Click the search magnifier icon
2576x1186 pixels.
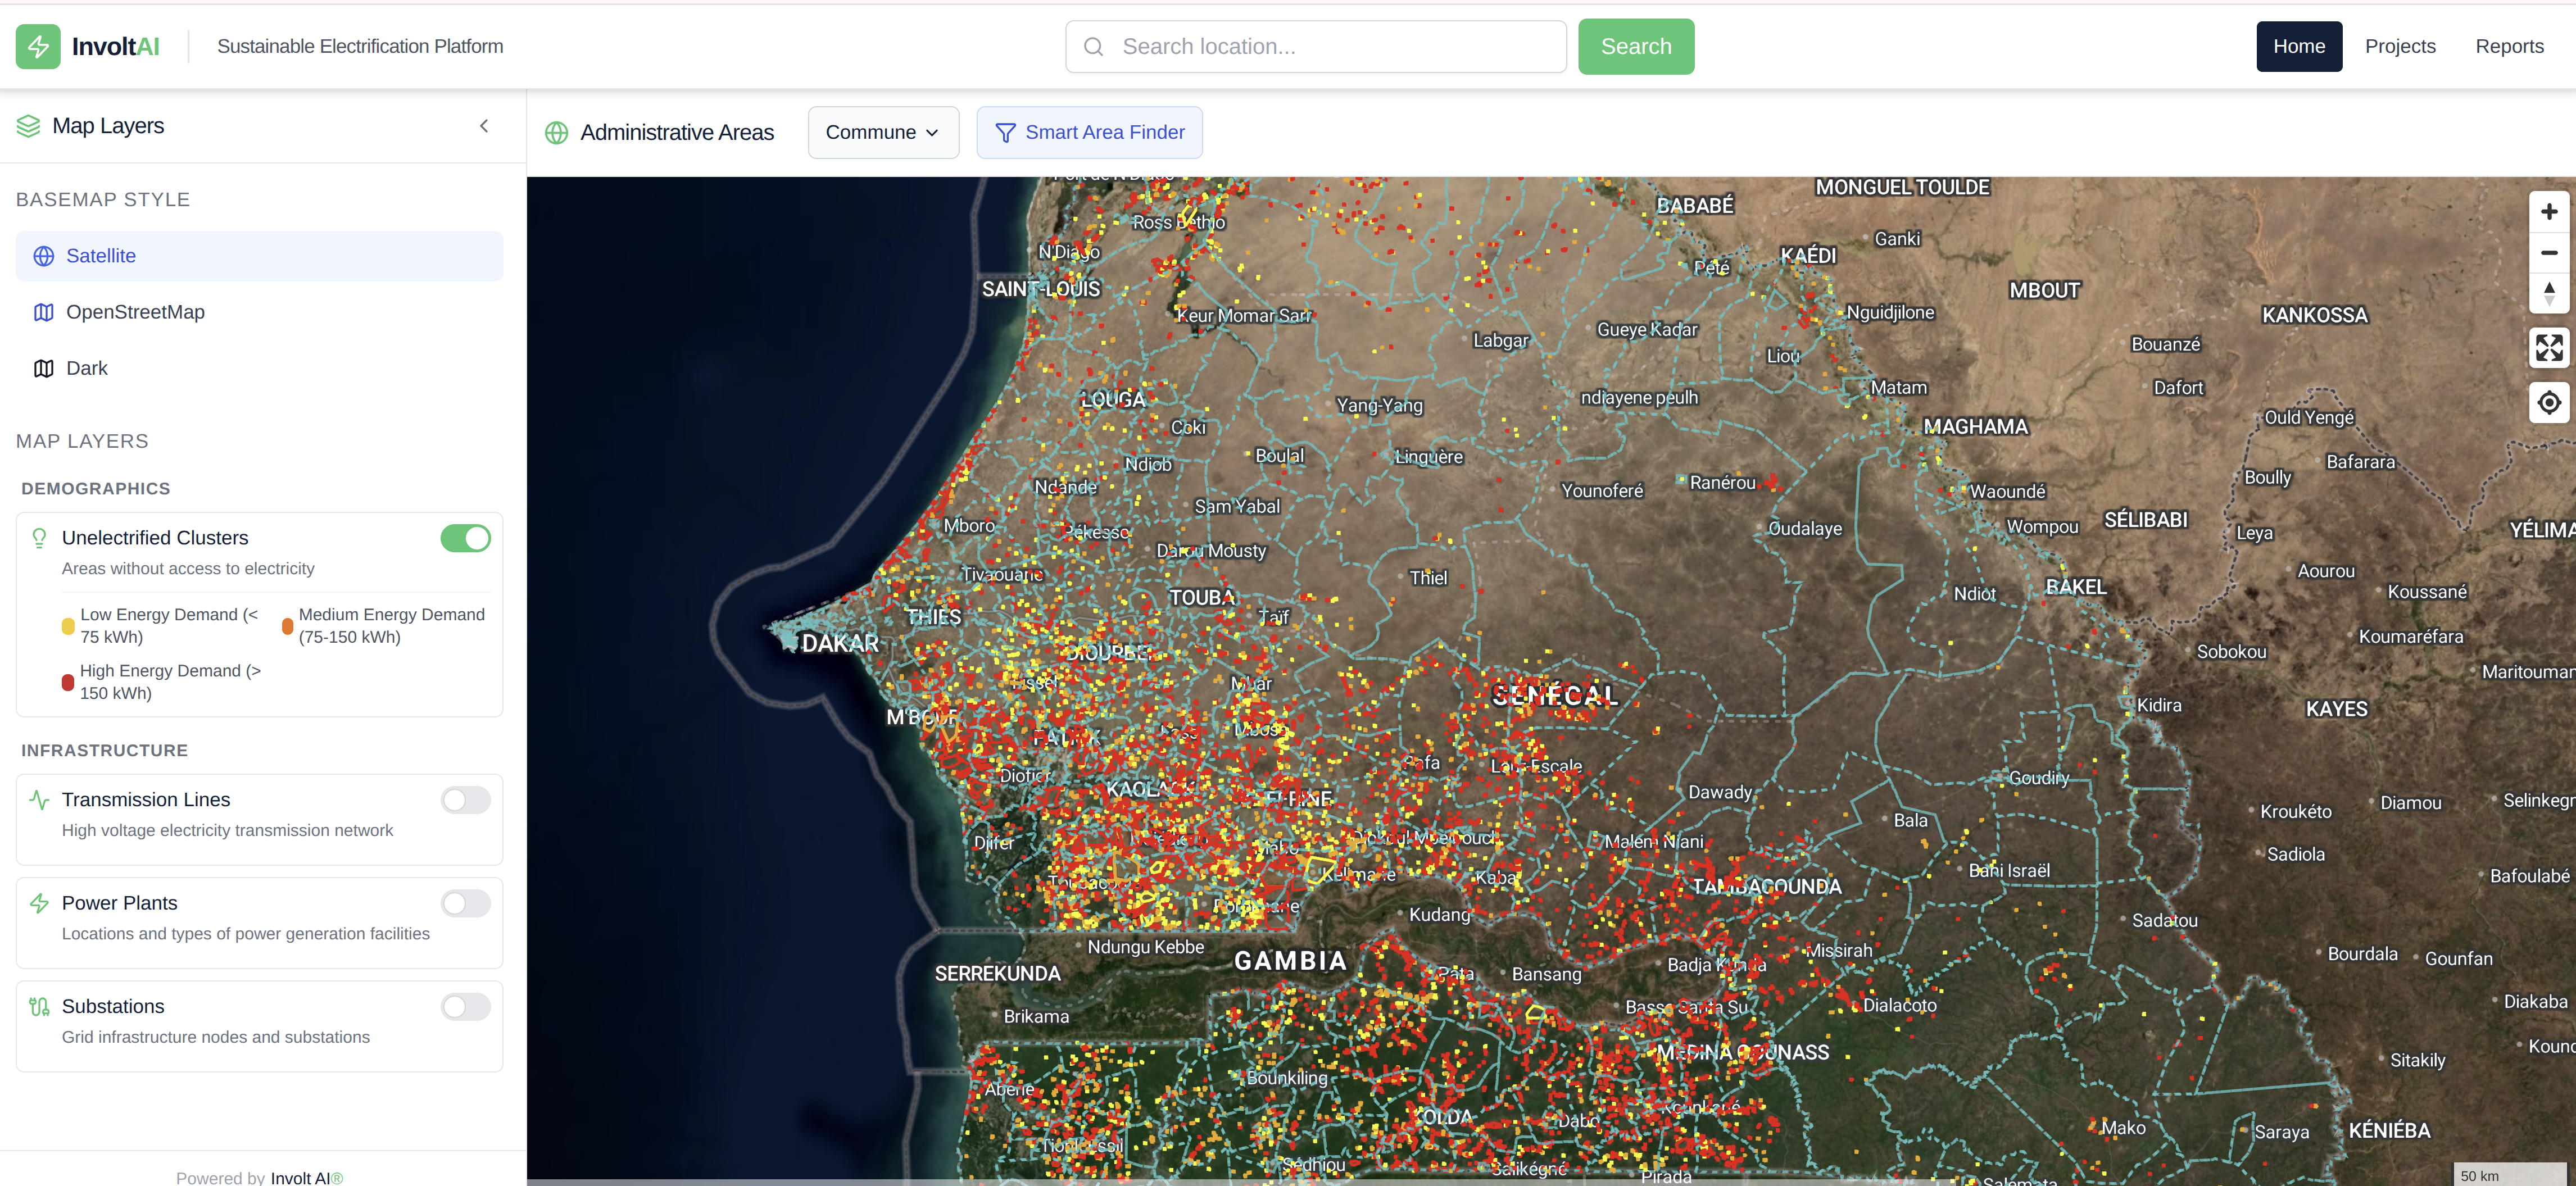tap(1094, 47)
